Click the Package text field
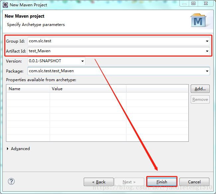 tap(119, 71)
